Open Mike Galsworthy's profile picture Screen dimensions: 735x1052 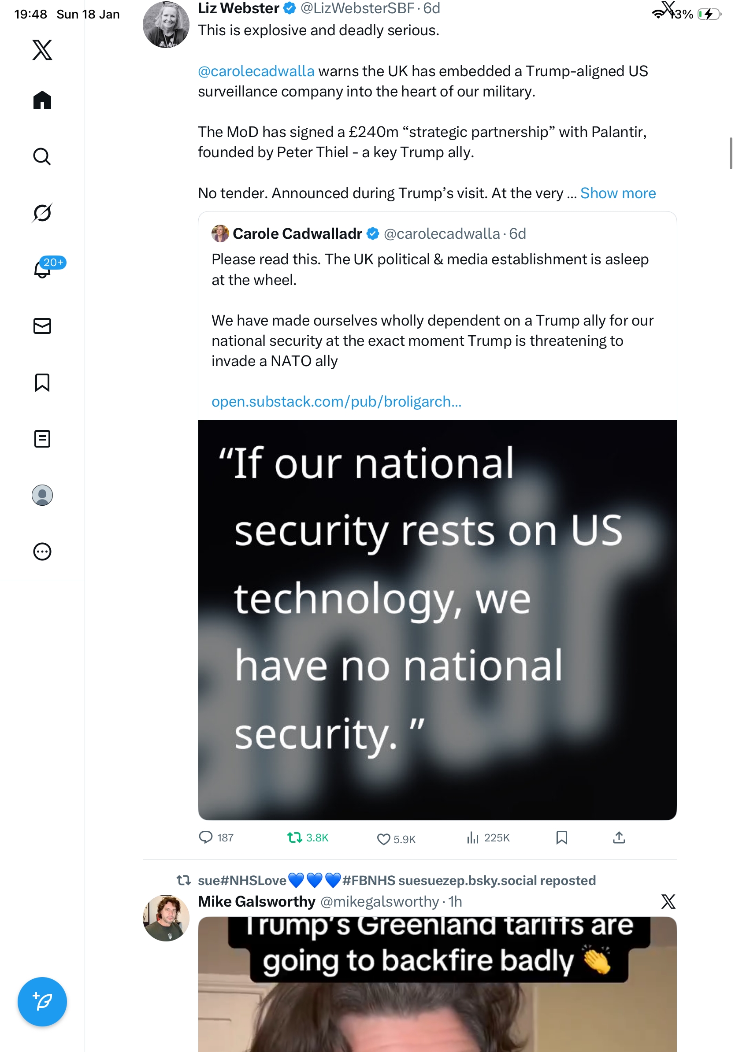click(166, 917)
